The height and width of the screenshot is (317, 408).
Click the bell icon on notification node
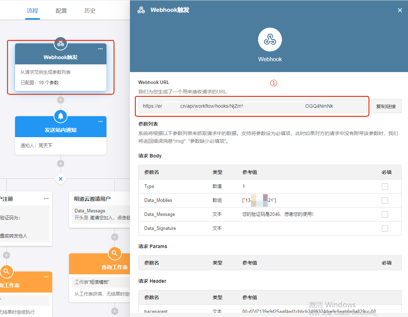pyautogui.click(x=61, y=116)
